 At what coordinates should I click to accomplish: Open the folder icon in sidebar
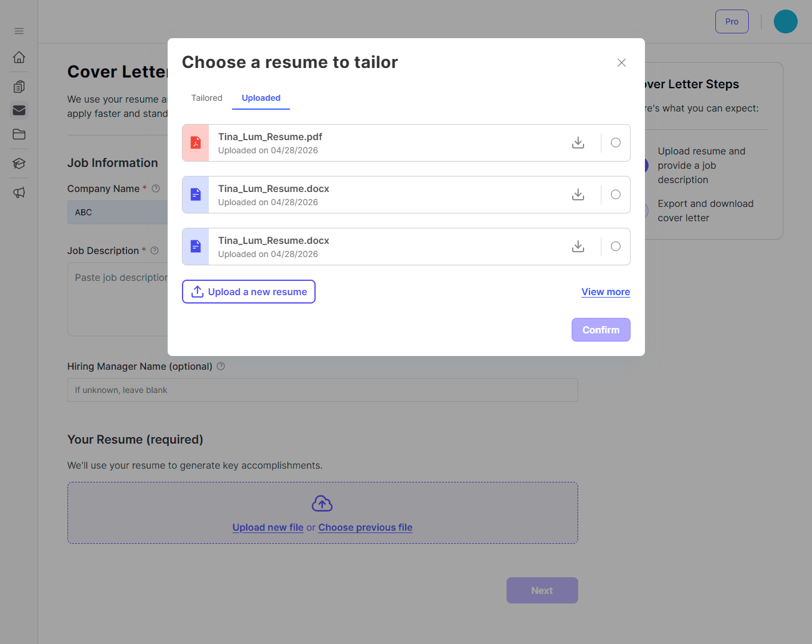pos(19,134)
